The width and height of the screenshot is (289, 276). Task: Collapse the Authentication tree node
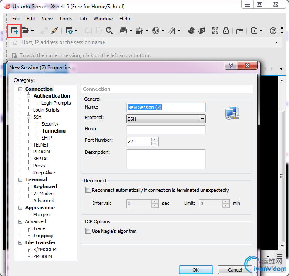(28, 96)
